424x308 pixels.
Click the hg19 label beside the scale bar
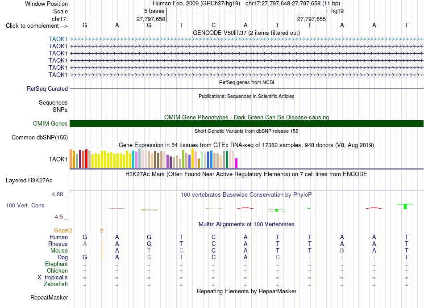coord(337,11)
